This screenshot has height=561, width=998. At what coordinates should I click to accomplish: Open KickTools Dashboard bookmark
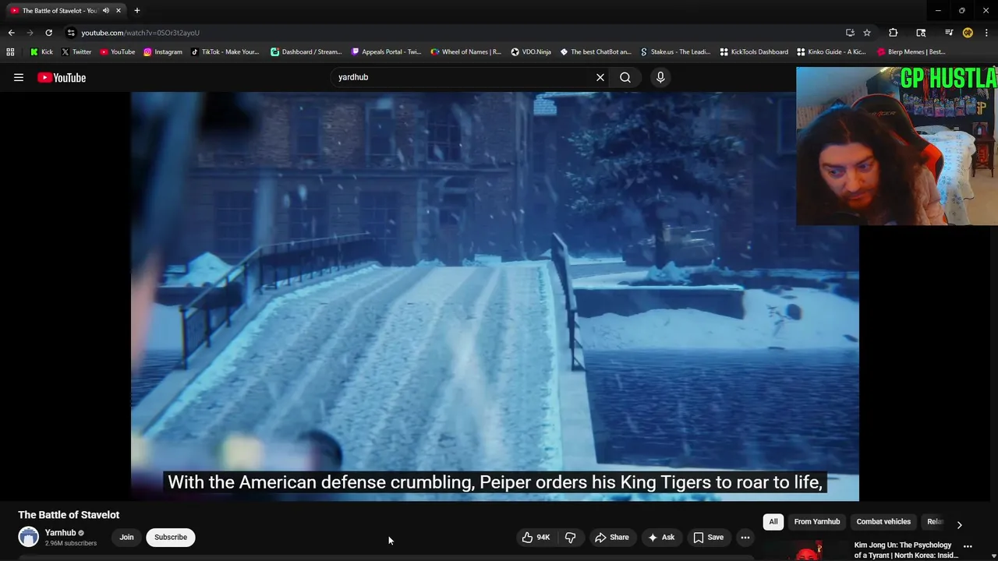point(754,52)
